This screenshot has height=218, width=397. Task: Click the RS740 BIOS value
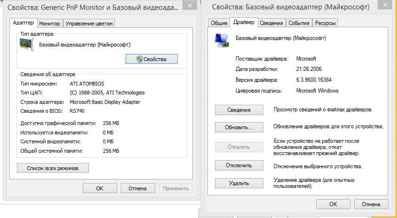(x=77, y=111)
